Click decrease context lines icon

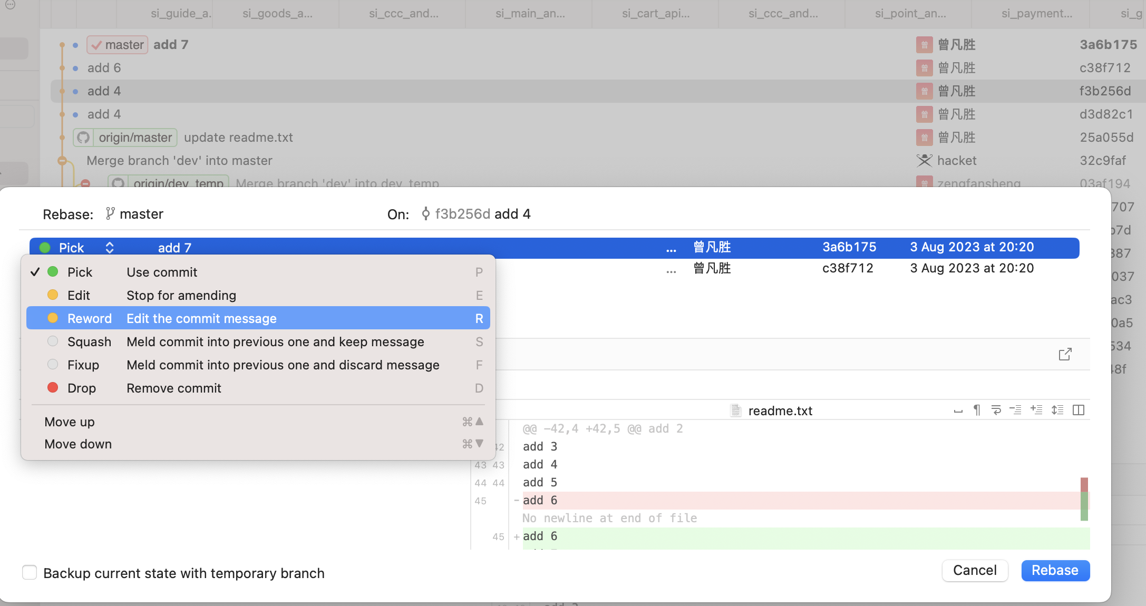(1016, 410)
